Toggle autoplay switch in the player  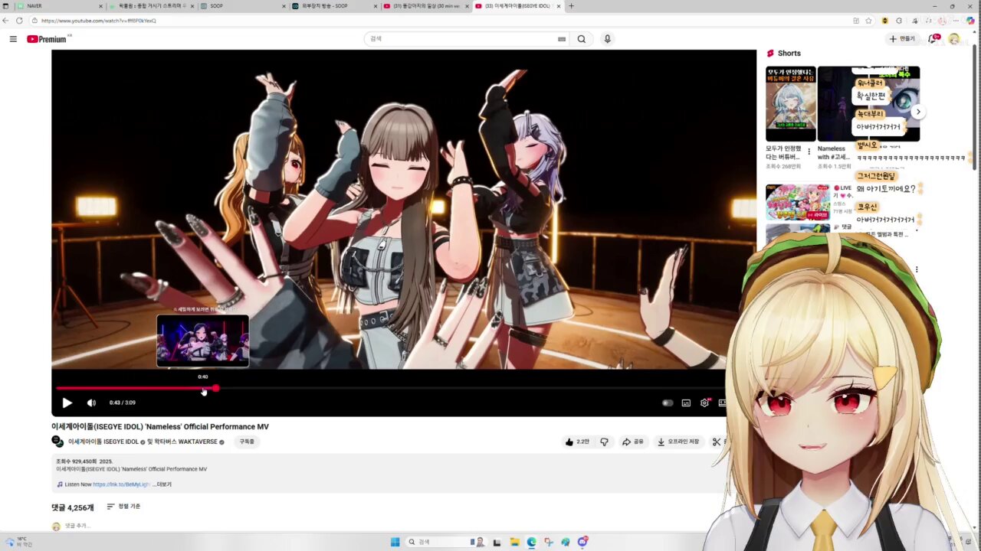tap(668, 403)
